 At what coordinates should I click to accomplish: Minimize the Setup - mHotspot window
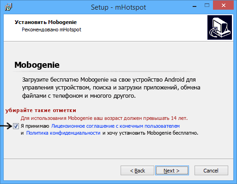point(194,6)
